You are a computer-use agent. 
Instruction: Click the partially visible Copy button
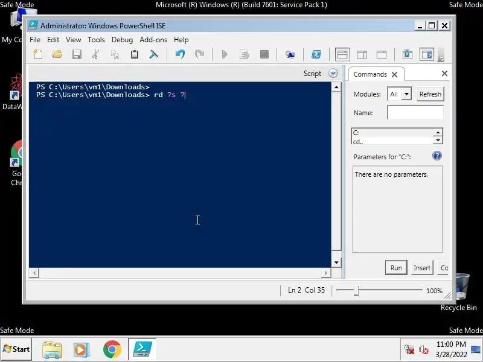pos(443,267)
